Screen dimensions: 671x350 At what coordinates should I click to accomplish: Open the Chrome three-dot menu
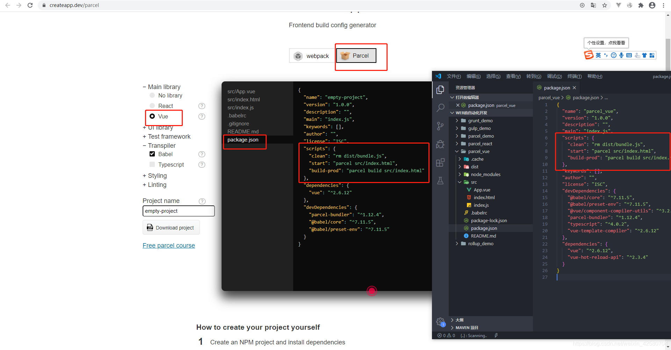click(x=663, y=5)
